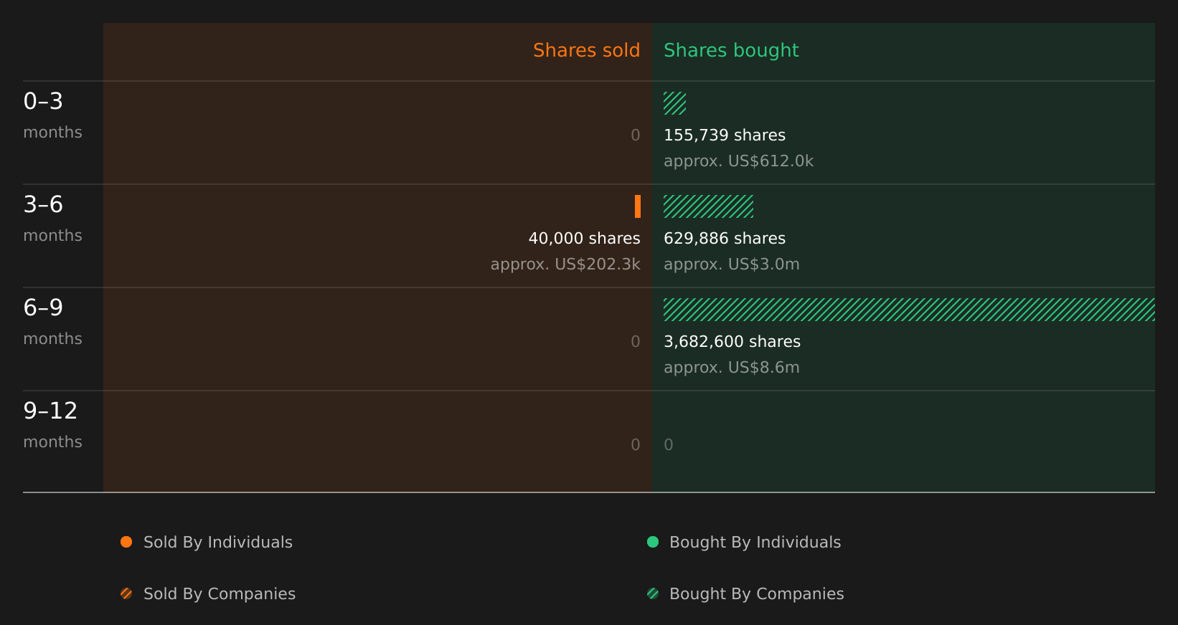Viewport: 1178px width, 625px height.
Task: Click the approx. US$612.0k amount
Action: 739,161
